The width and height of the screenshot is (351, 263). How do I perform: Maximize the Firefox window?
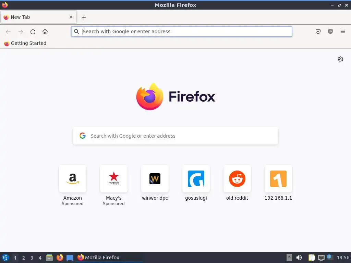[x=339, y=5]
